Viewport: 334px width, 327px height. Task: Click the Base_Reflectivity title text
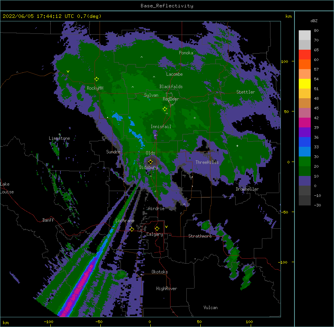click(x=167, y=6)
